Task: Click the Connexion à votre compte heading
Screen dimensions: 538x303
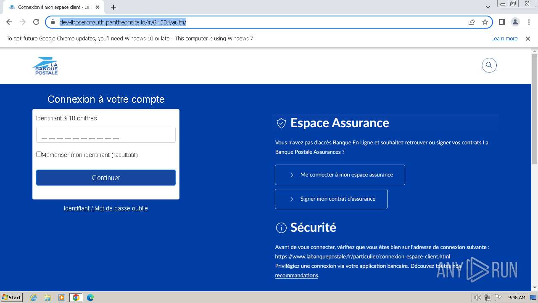Action: tap(106, 99)
